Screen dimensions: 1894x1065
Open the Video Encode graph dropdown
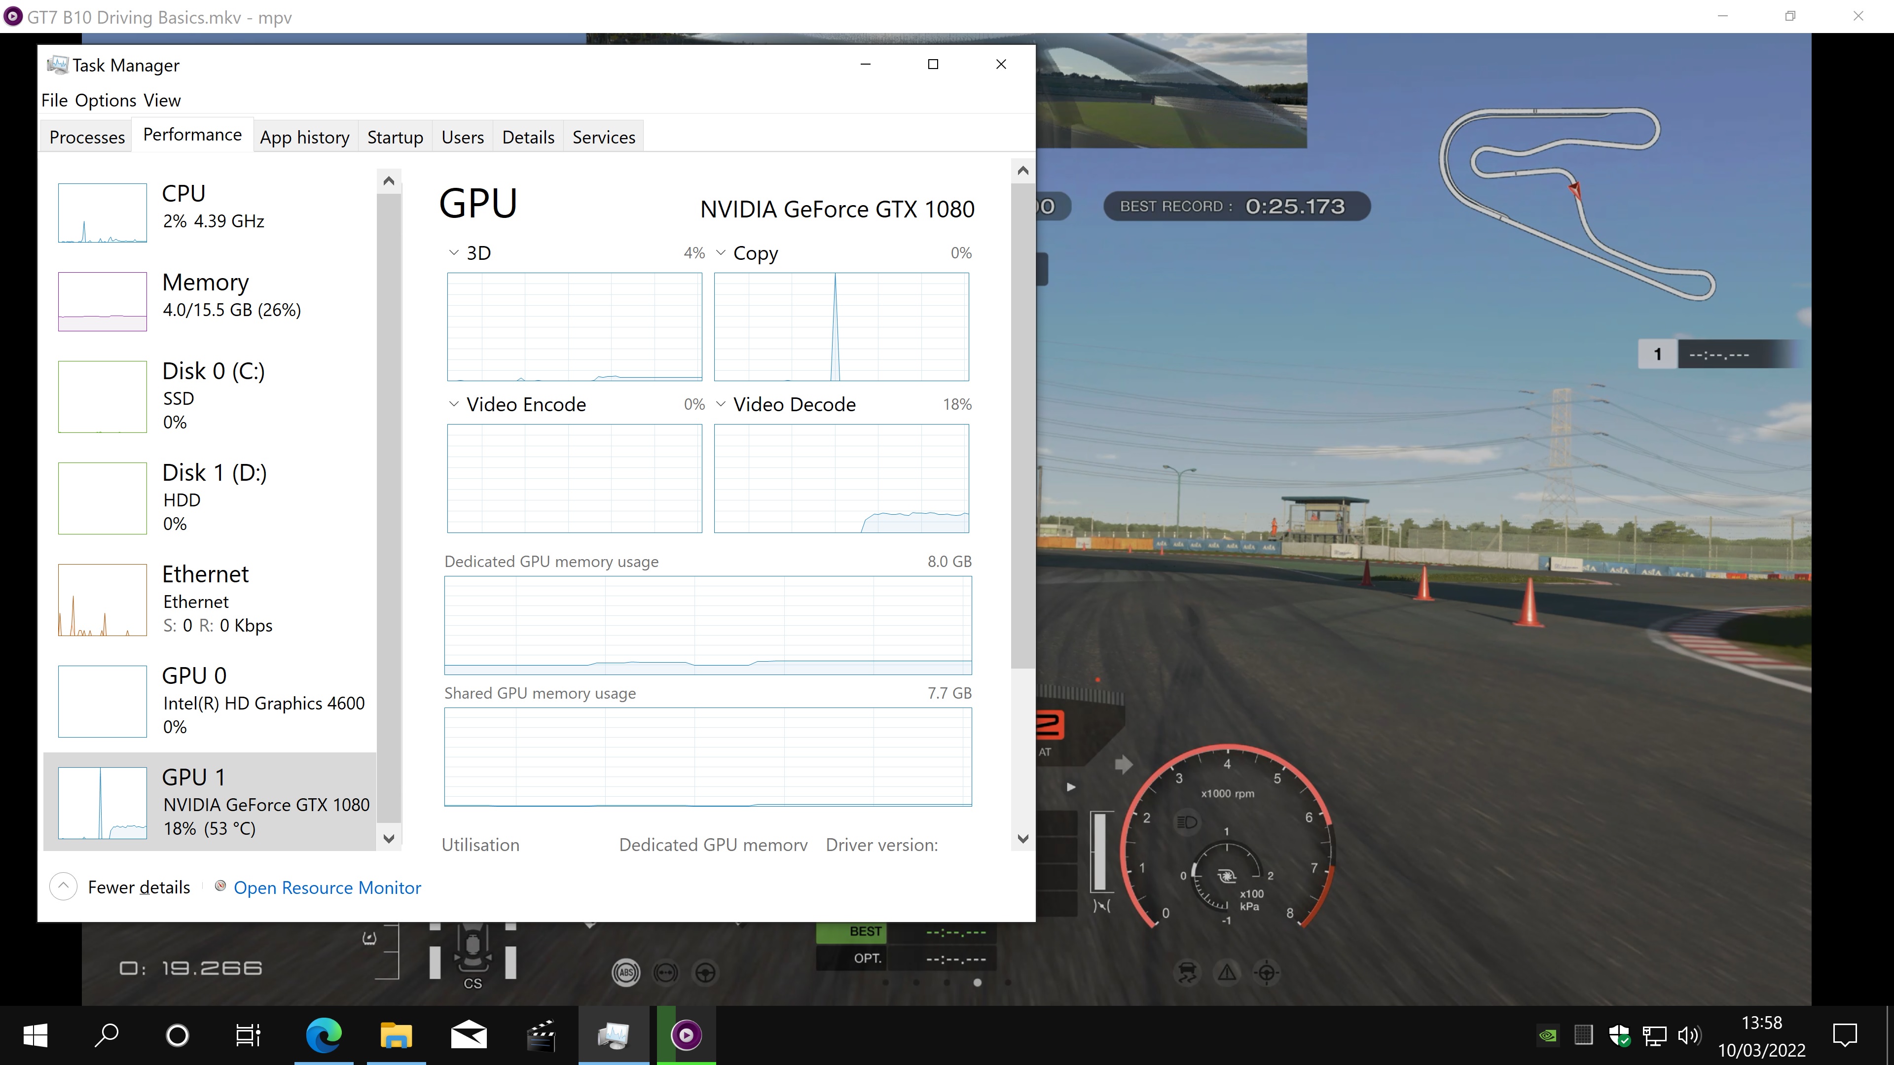[454, 403]
